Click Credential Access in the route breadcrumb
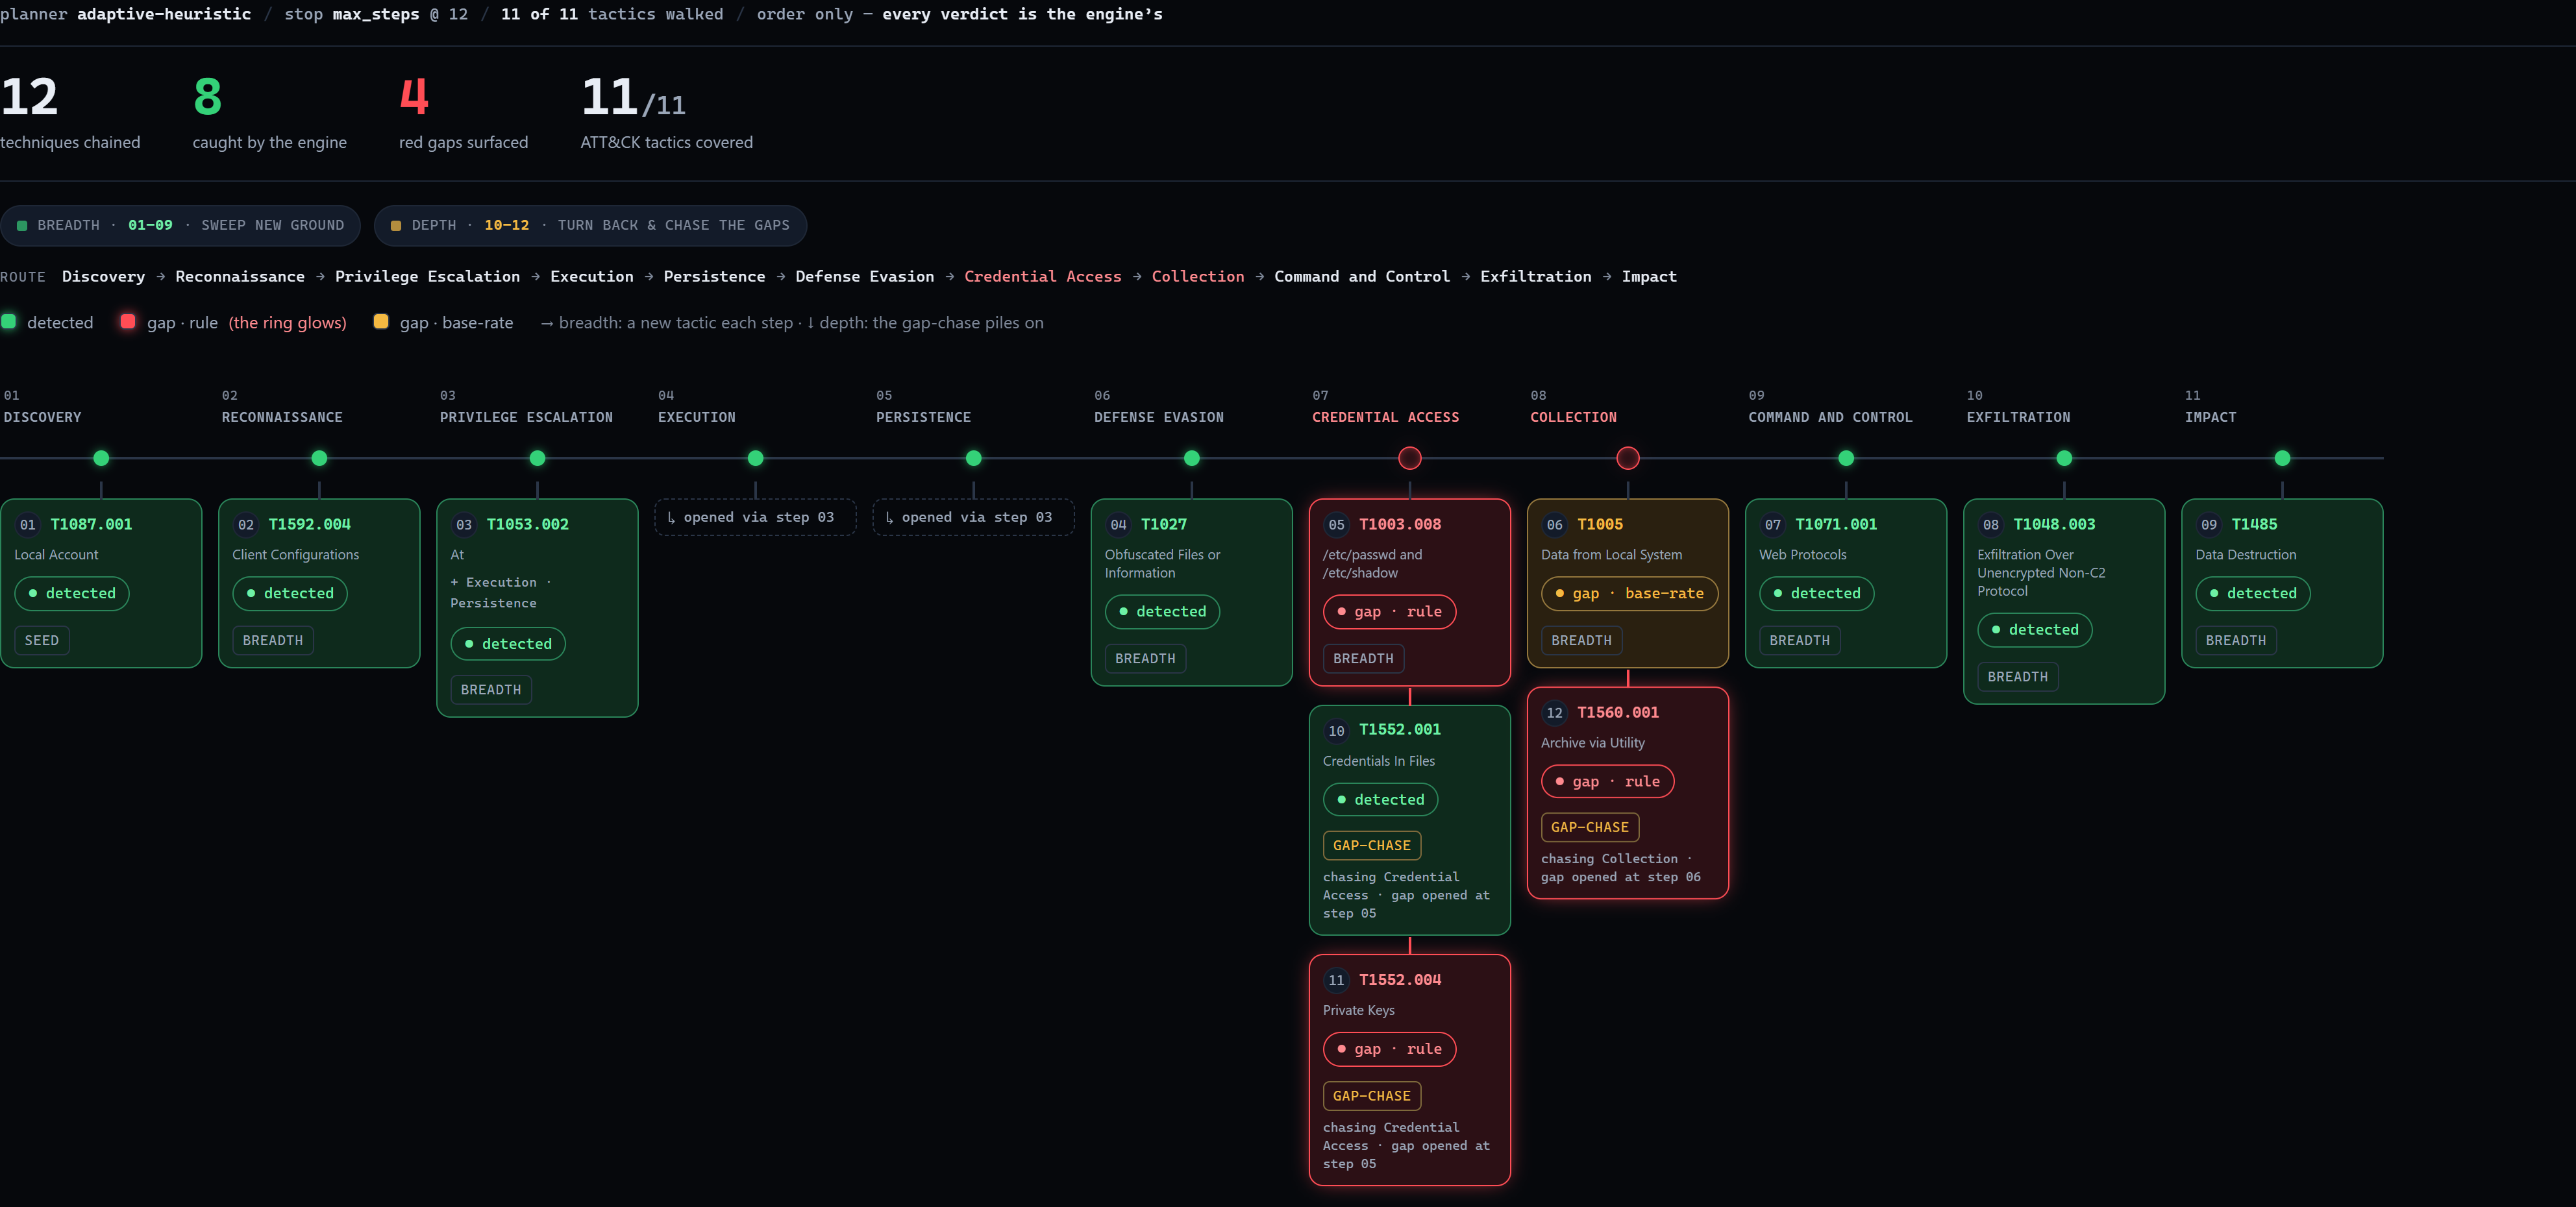 coord(1042,277)
